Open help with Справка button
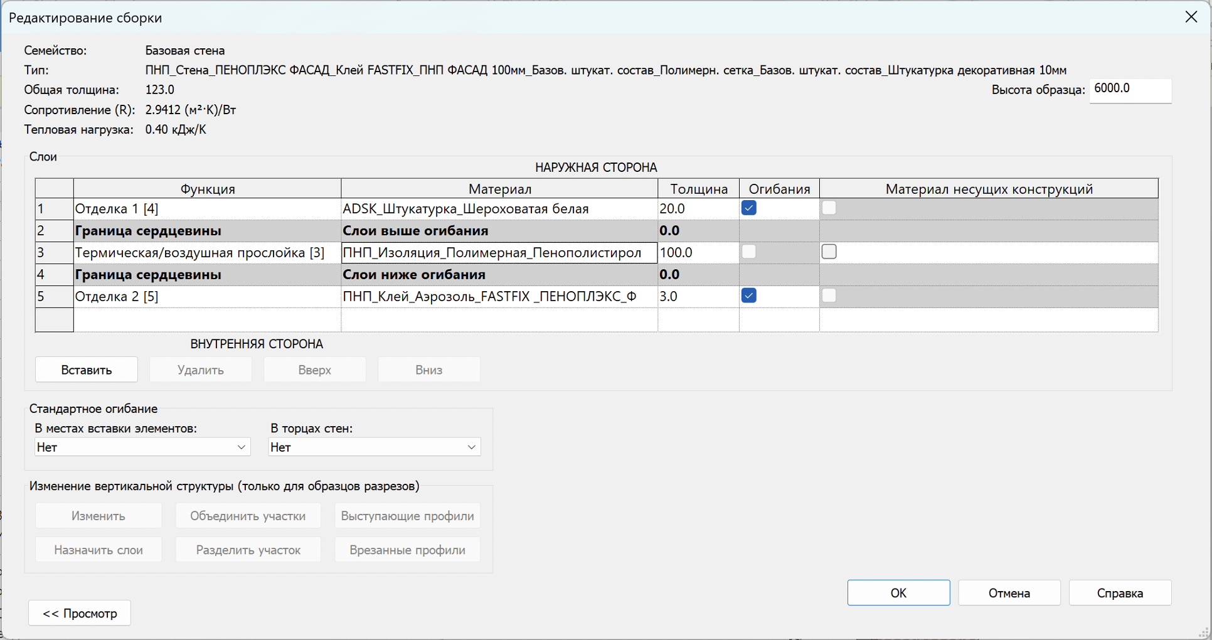The image size is (1212, 640). [x=1120, y=593]
